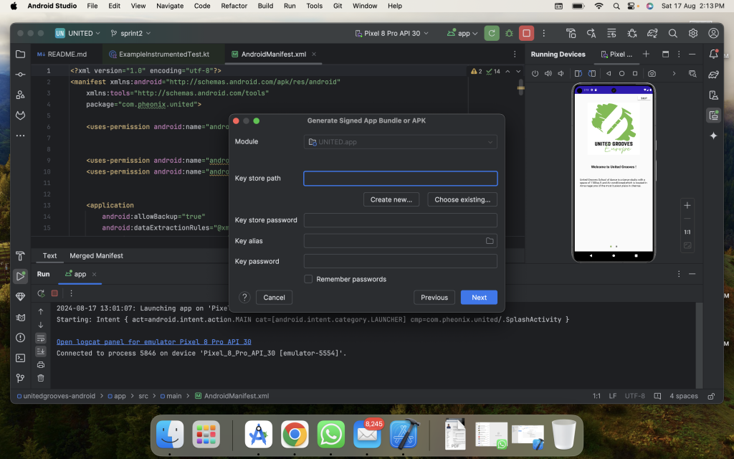The width and height of the screenshot is (734, 459).
Task: Toggle read-only lock icon in status bar
Action: [x=711, y=396]
